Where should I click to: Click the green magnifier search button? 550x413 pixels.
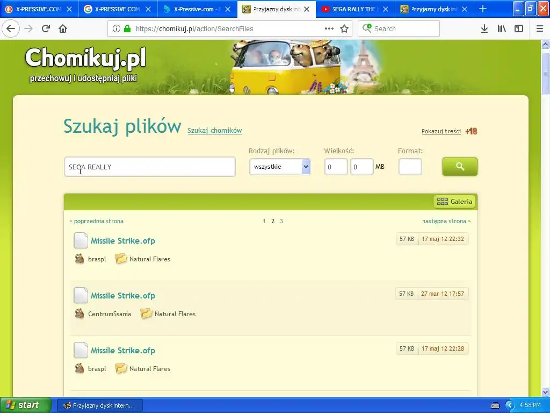click(460, 167)
